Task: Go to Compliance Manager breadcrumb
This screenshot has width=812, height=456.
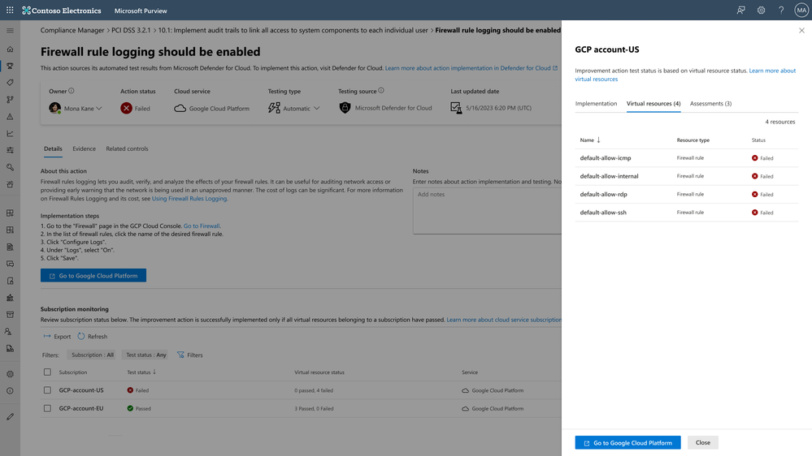Action: point(72,31)
